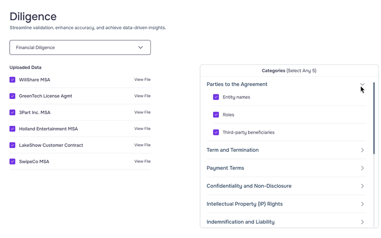Expand Confidentiality and Non-Disclosure chevron
The image size is (381, 238).
point(362,186)
